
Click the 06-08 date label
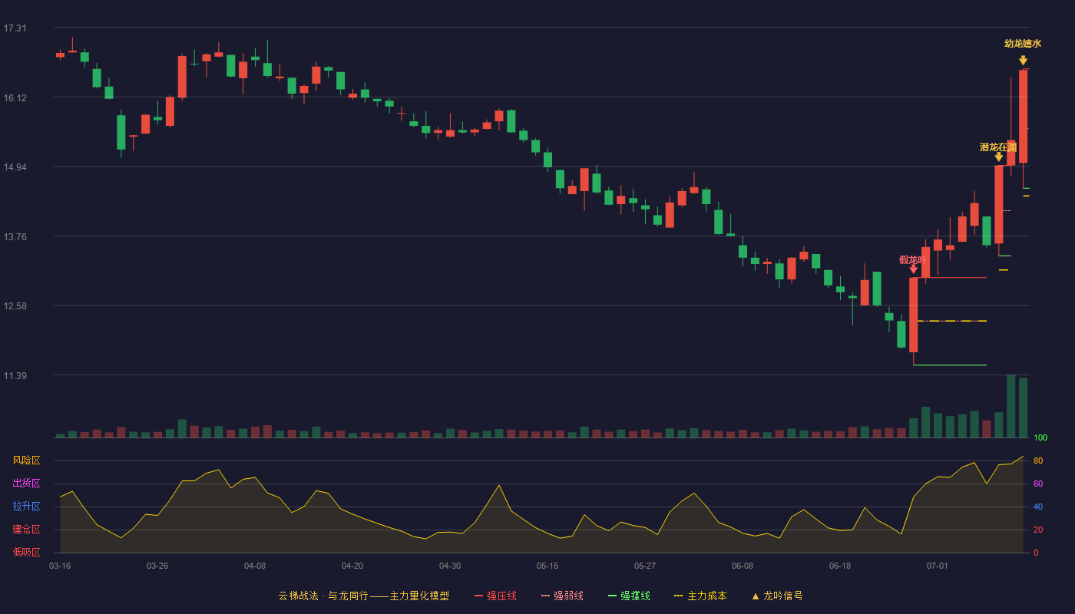pyautogui.click(x=743, y=566)
